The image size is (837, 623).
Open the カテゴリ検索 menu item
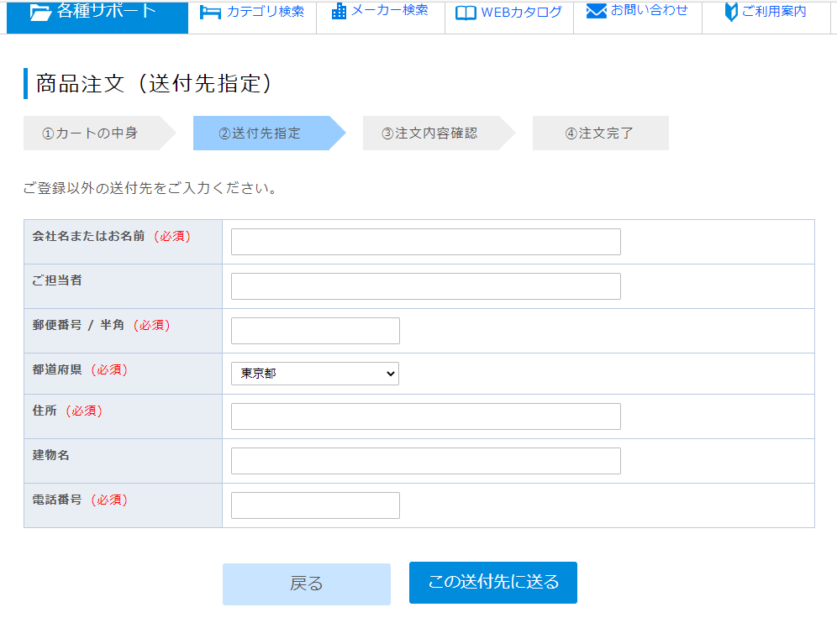[x=266, y=12]
